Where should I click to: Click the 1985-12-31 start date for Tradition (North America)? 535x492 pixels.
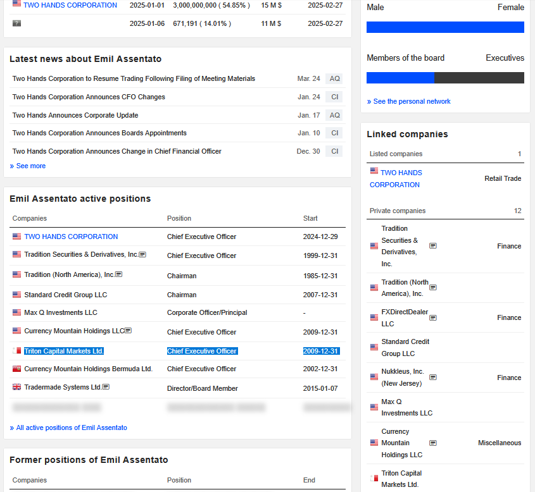(320, 276)
